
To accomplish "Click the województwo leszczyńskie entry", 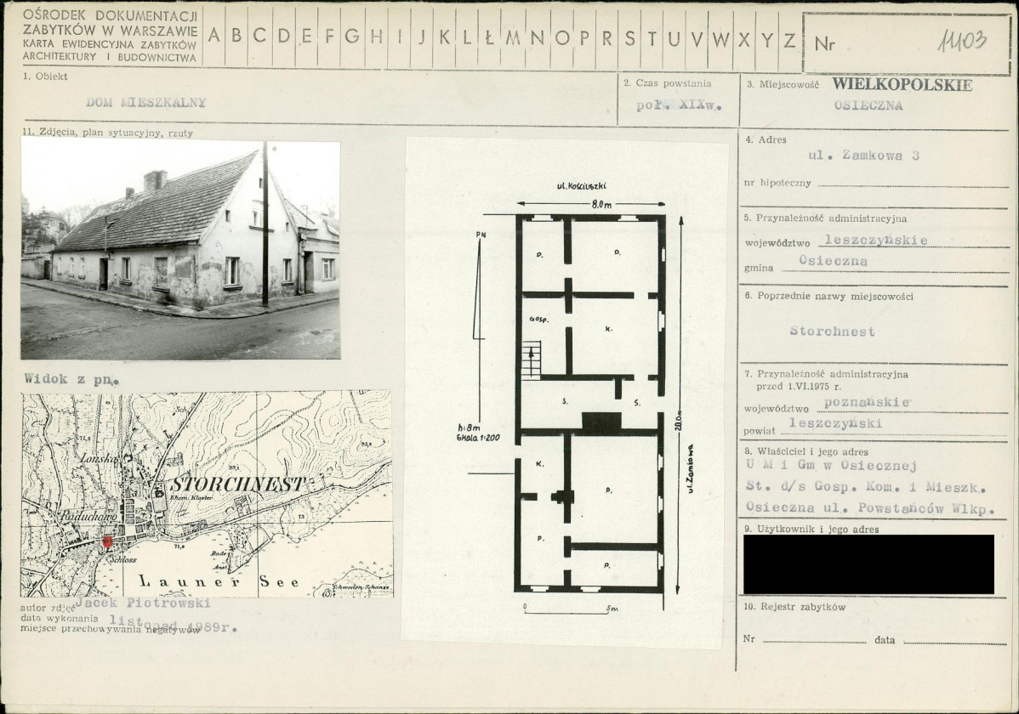I will pos(876,241).
